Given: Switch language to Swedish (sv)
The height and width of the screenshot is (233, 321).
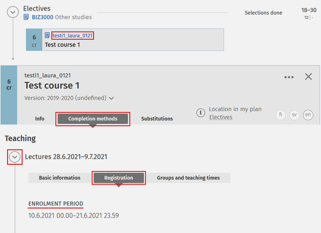Looking at the screenshot, I should click(294, 115).
